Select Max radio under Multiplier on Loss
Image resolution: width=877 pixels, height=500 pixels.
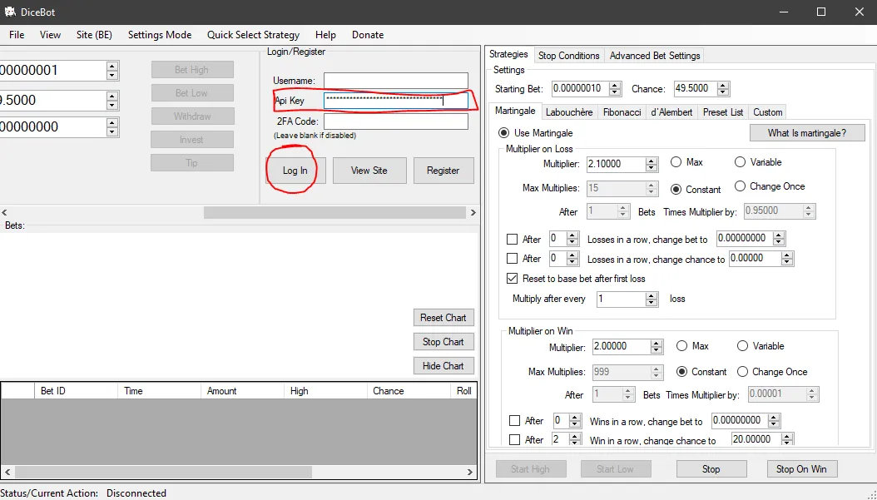click(x=676, y=162)
